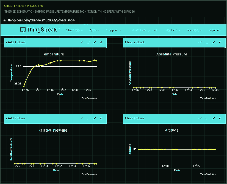Edit Field 3 Chart with the pencil icon

pos(95,118)
